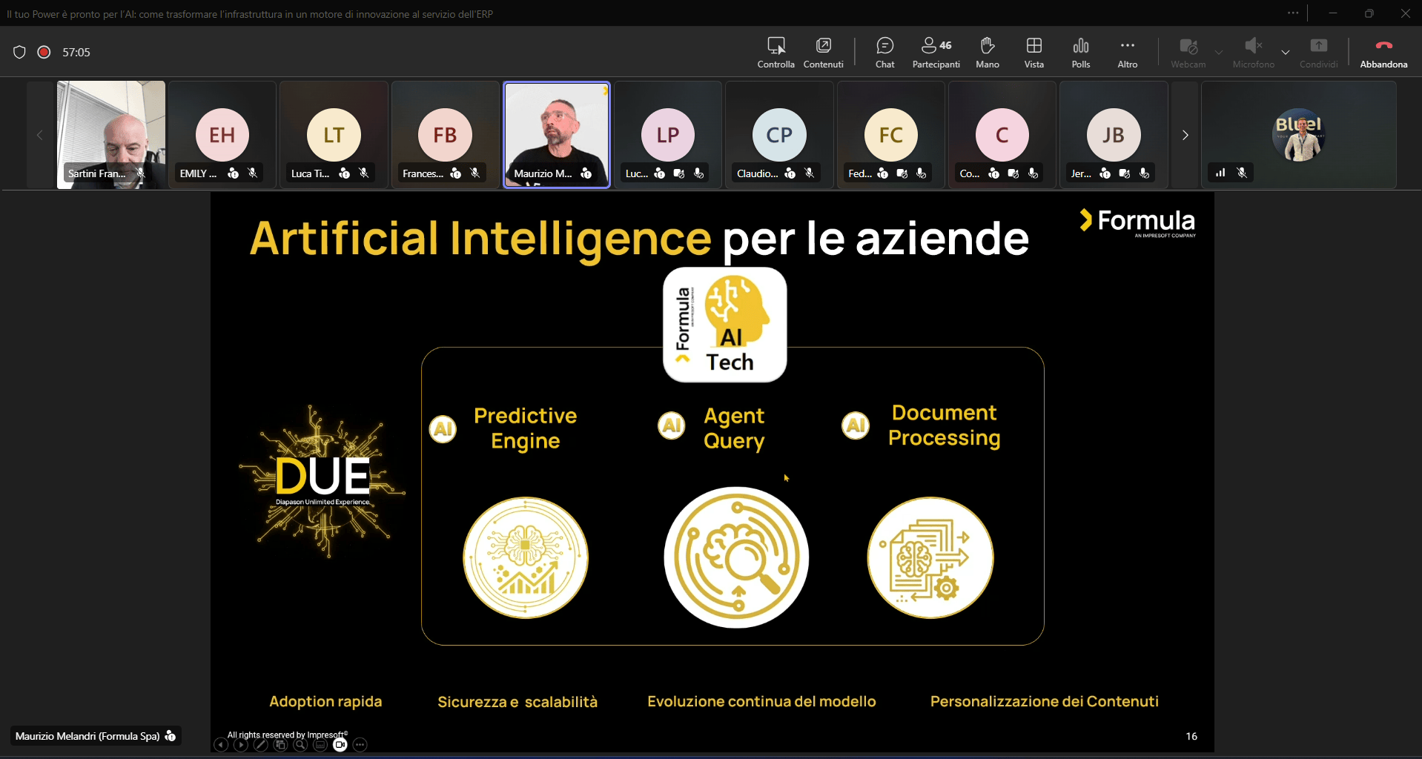This screenshot has width=1422, height=759.
Task: Click the JB avatar tile
Action: tap(1114, 135)
